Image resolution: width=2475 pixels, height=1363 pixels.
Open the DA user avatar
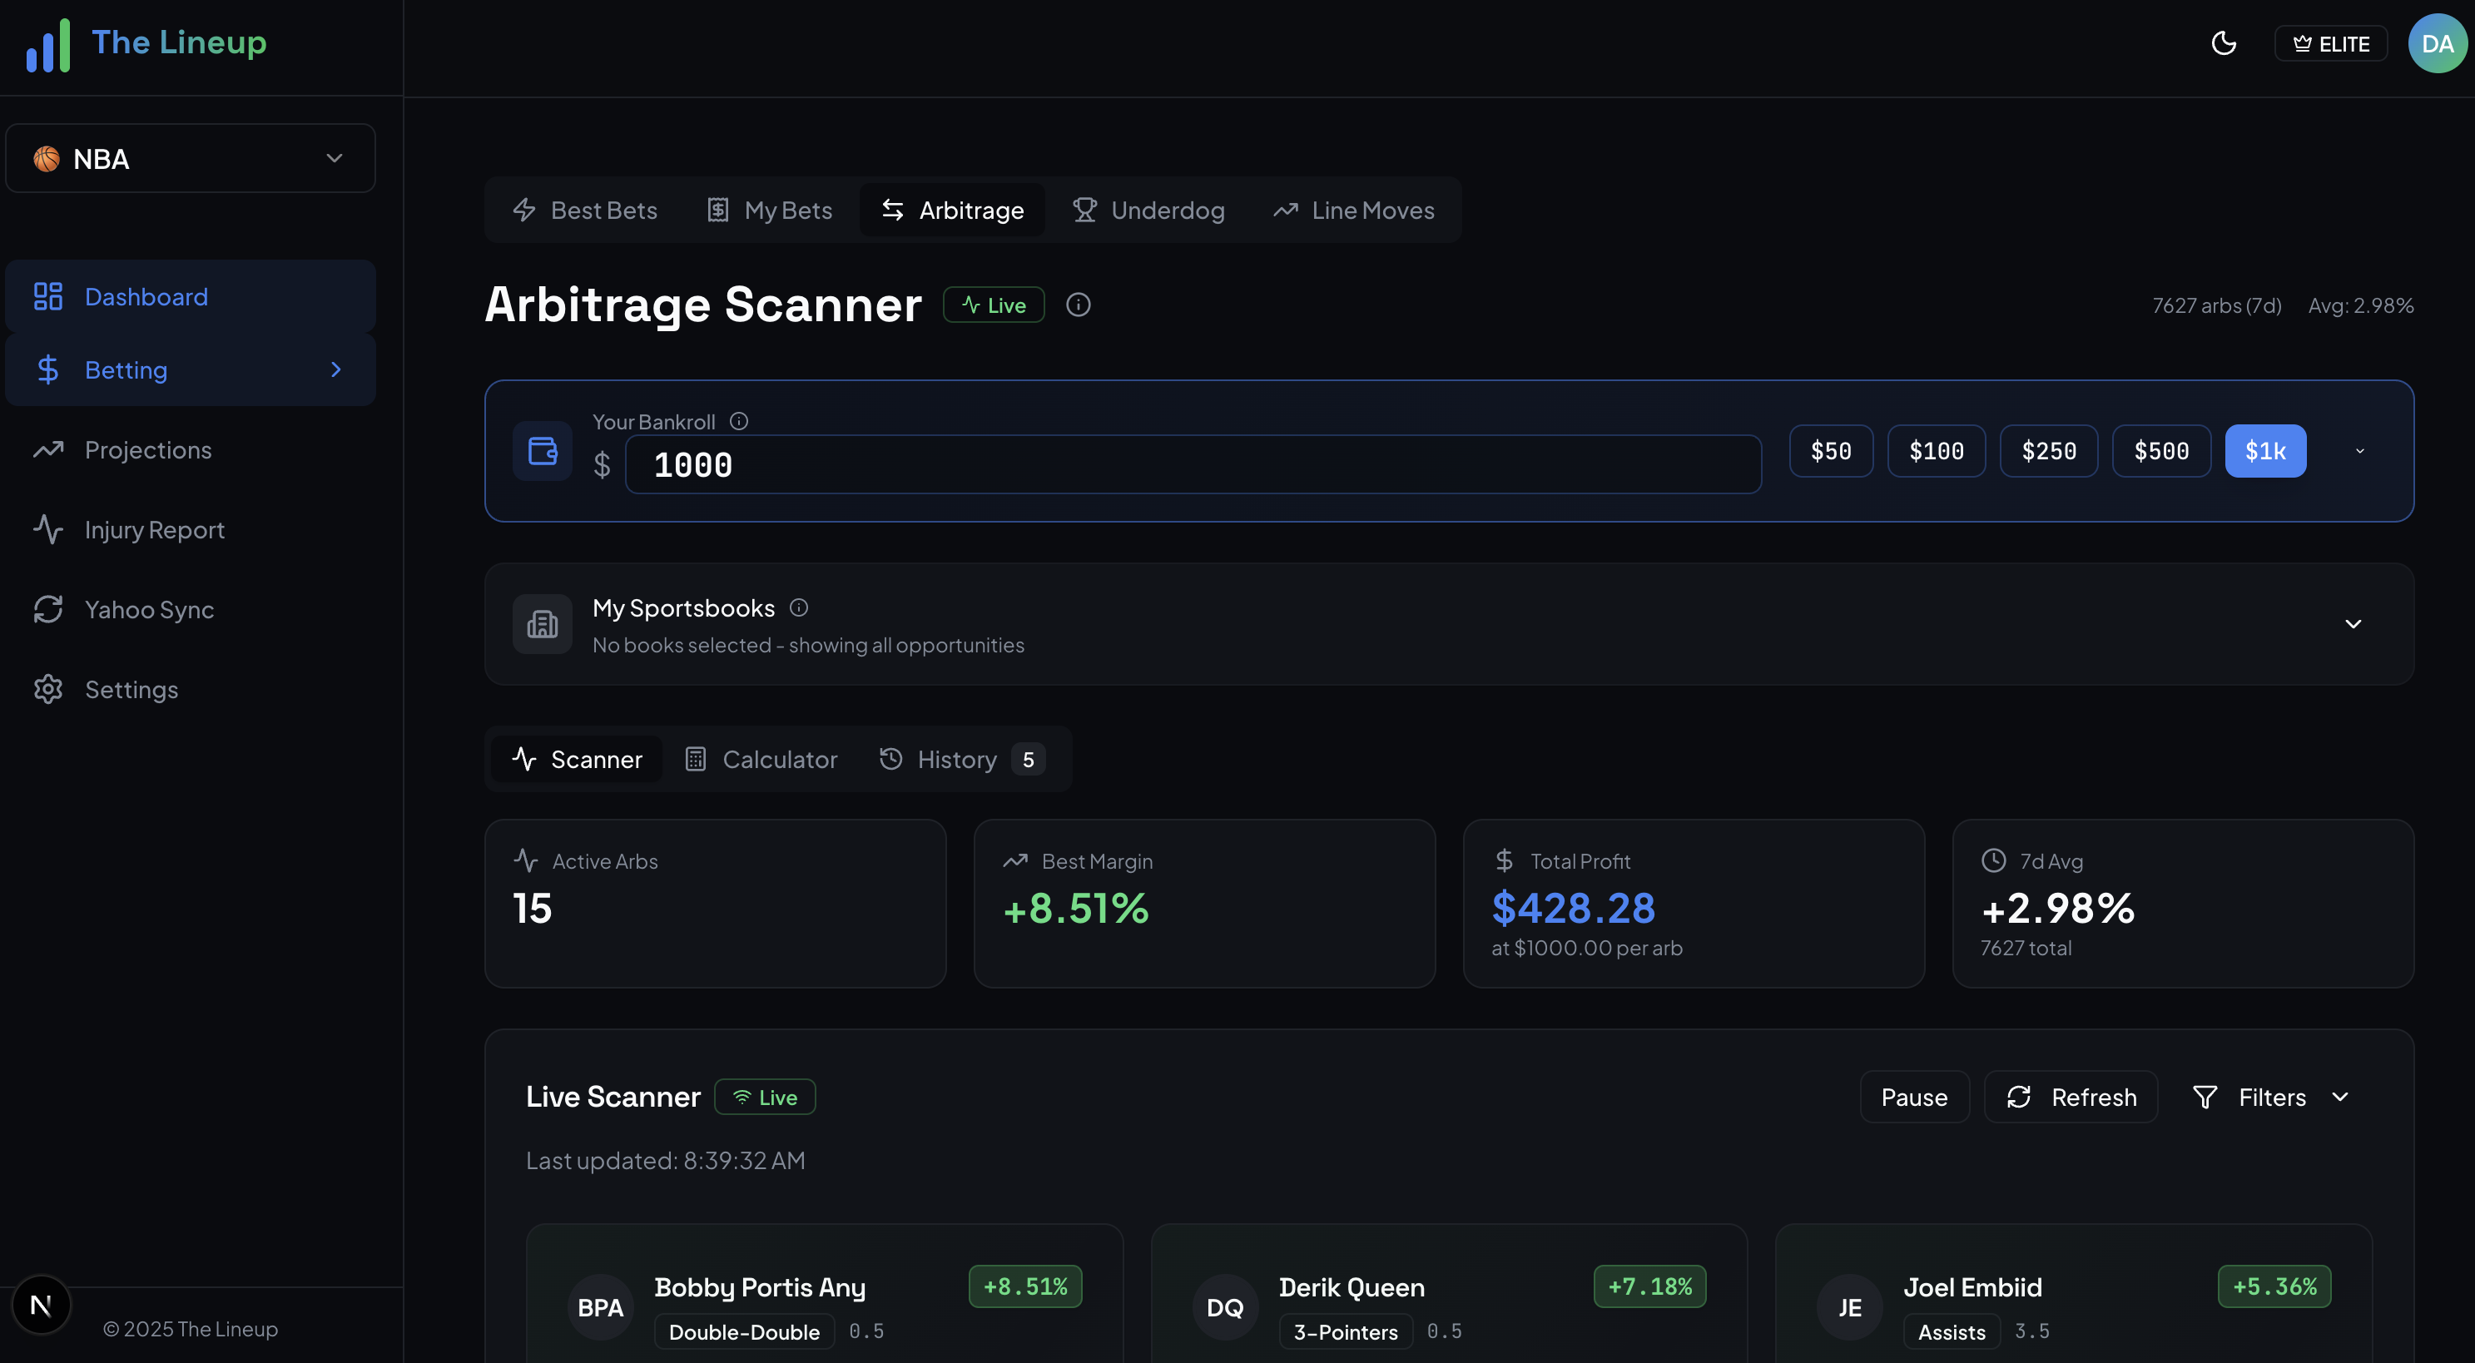click(x=2437, y=43)
